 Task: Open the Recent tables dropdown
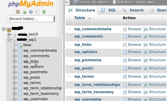(x=31, y=19)
